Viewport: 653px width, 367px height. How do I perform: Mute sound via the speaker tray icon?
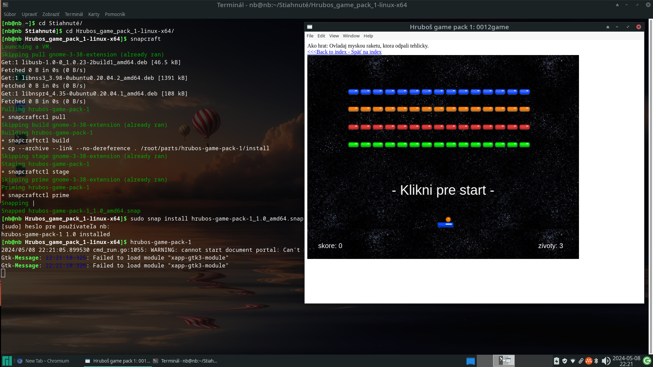pyautogui.click(x=606, y=361)
